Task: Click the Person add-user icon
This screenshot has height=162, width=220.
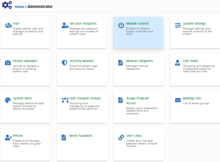Action: coord(9,138)
